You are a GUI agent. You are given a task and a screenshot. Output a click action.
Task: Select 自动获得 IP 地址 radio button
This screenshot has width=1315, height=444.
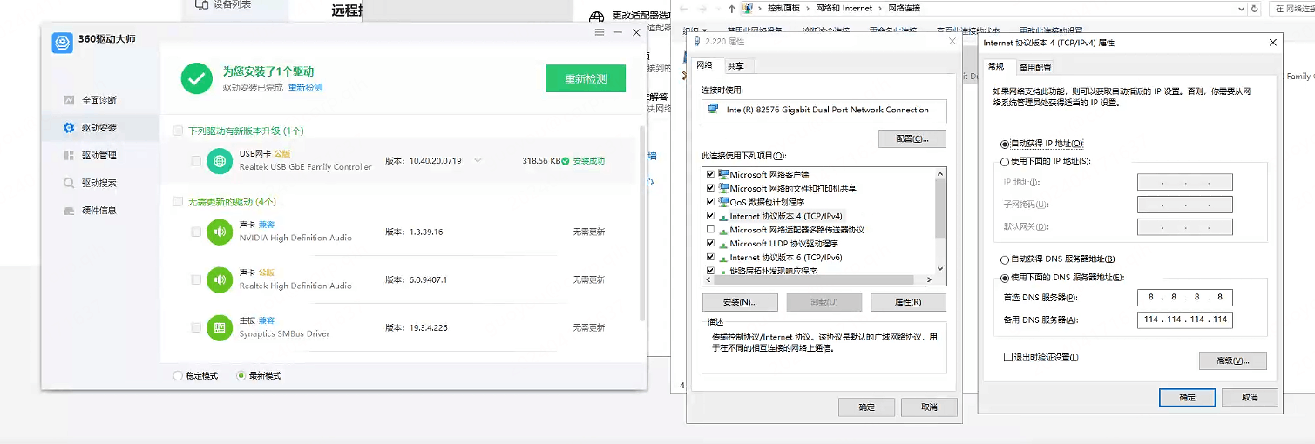(1005, 143)
